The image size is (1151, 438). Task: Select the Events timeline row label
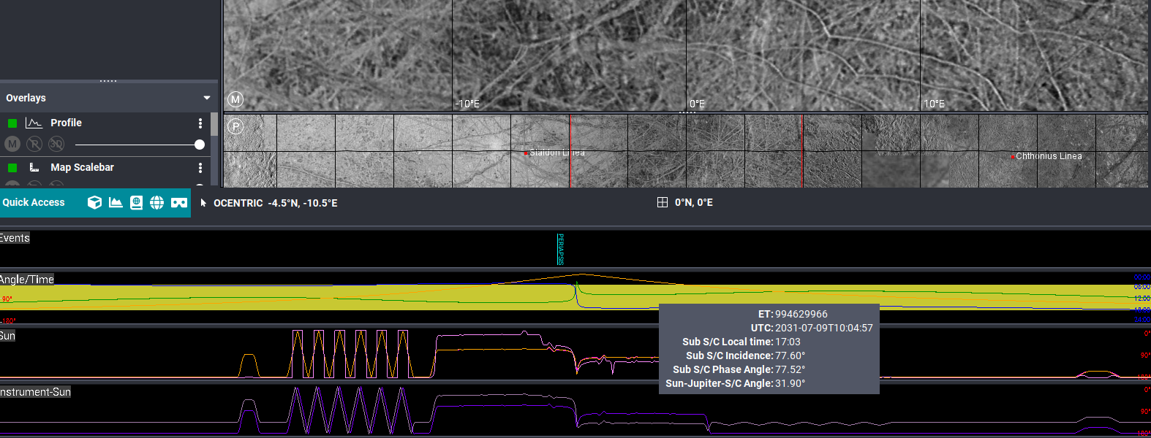tap(15, 238)
